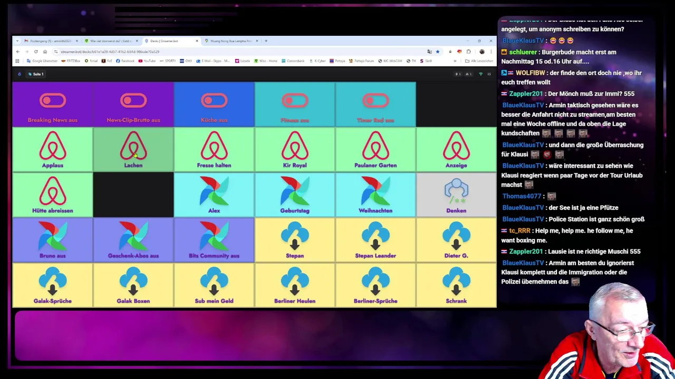Viewport: 675px width, 379px height.
Task: Select the Seite 1 deck page tab
Action: 36,74
